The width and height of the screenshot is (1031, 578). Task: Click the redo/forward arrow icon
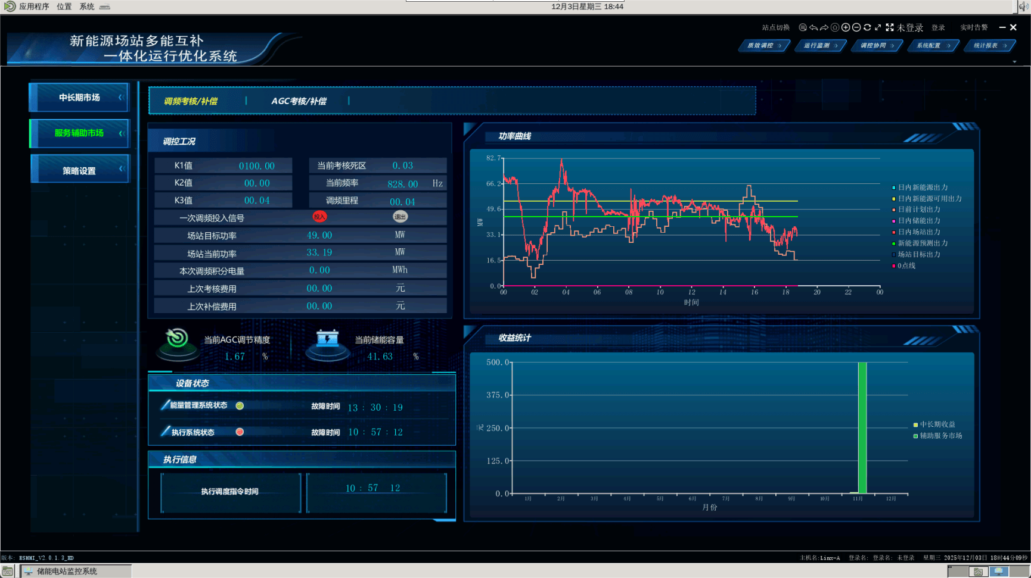pos(824,27)
